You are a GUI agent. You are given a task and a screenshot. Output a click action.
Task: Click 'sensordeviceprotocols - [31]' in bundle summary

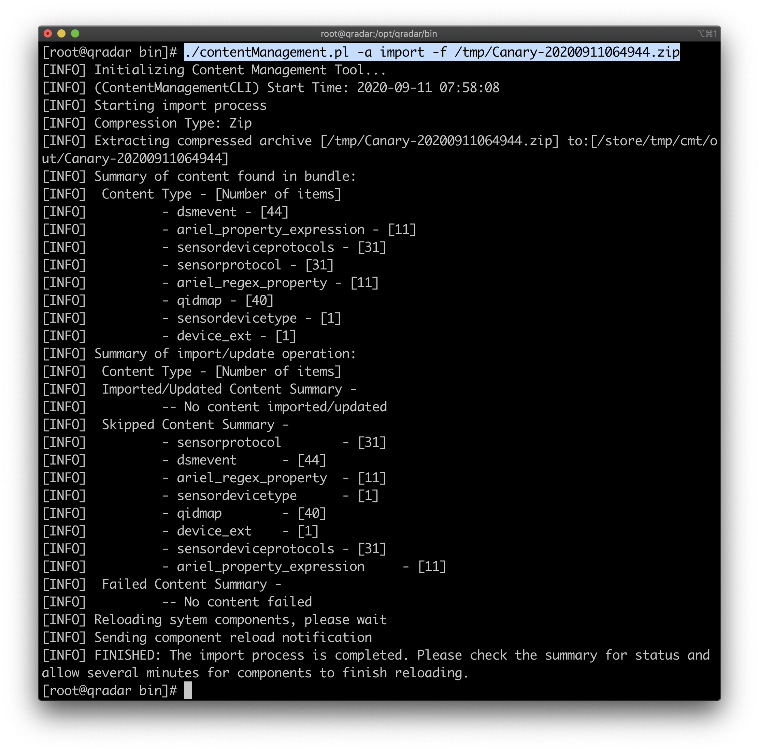[274, 247]
